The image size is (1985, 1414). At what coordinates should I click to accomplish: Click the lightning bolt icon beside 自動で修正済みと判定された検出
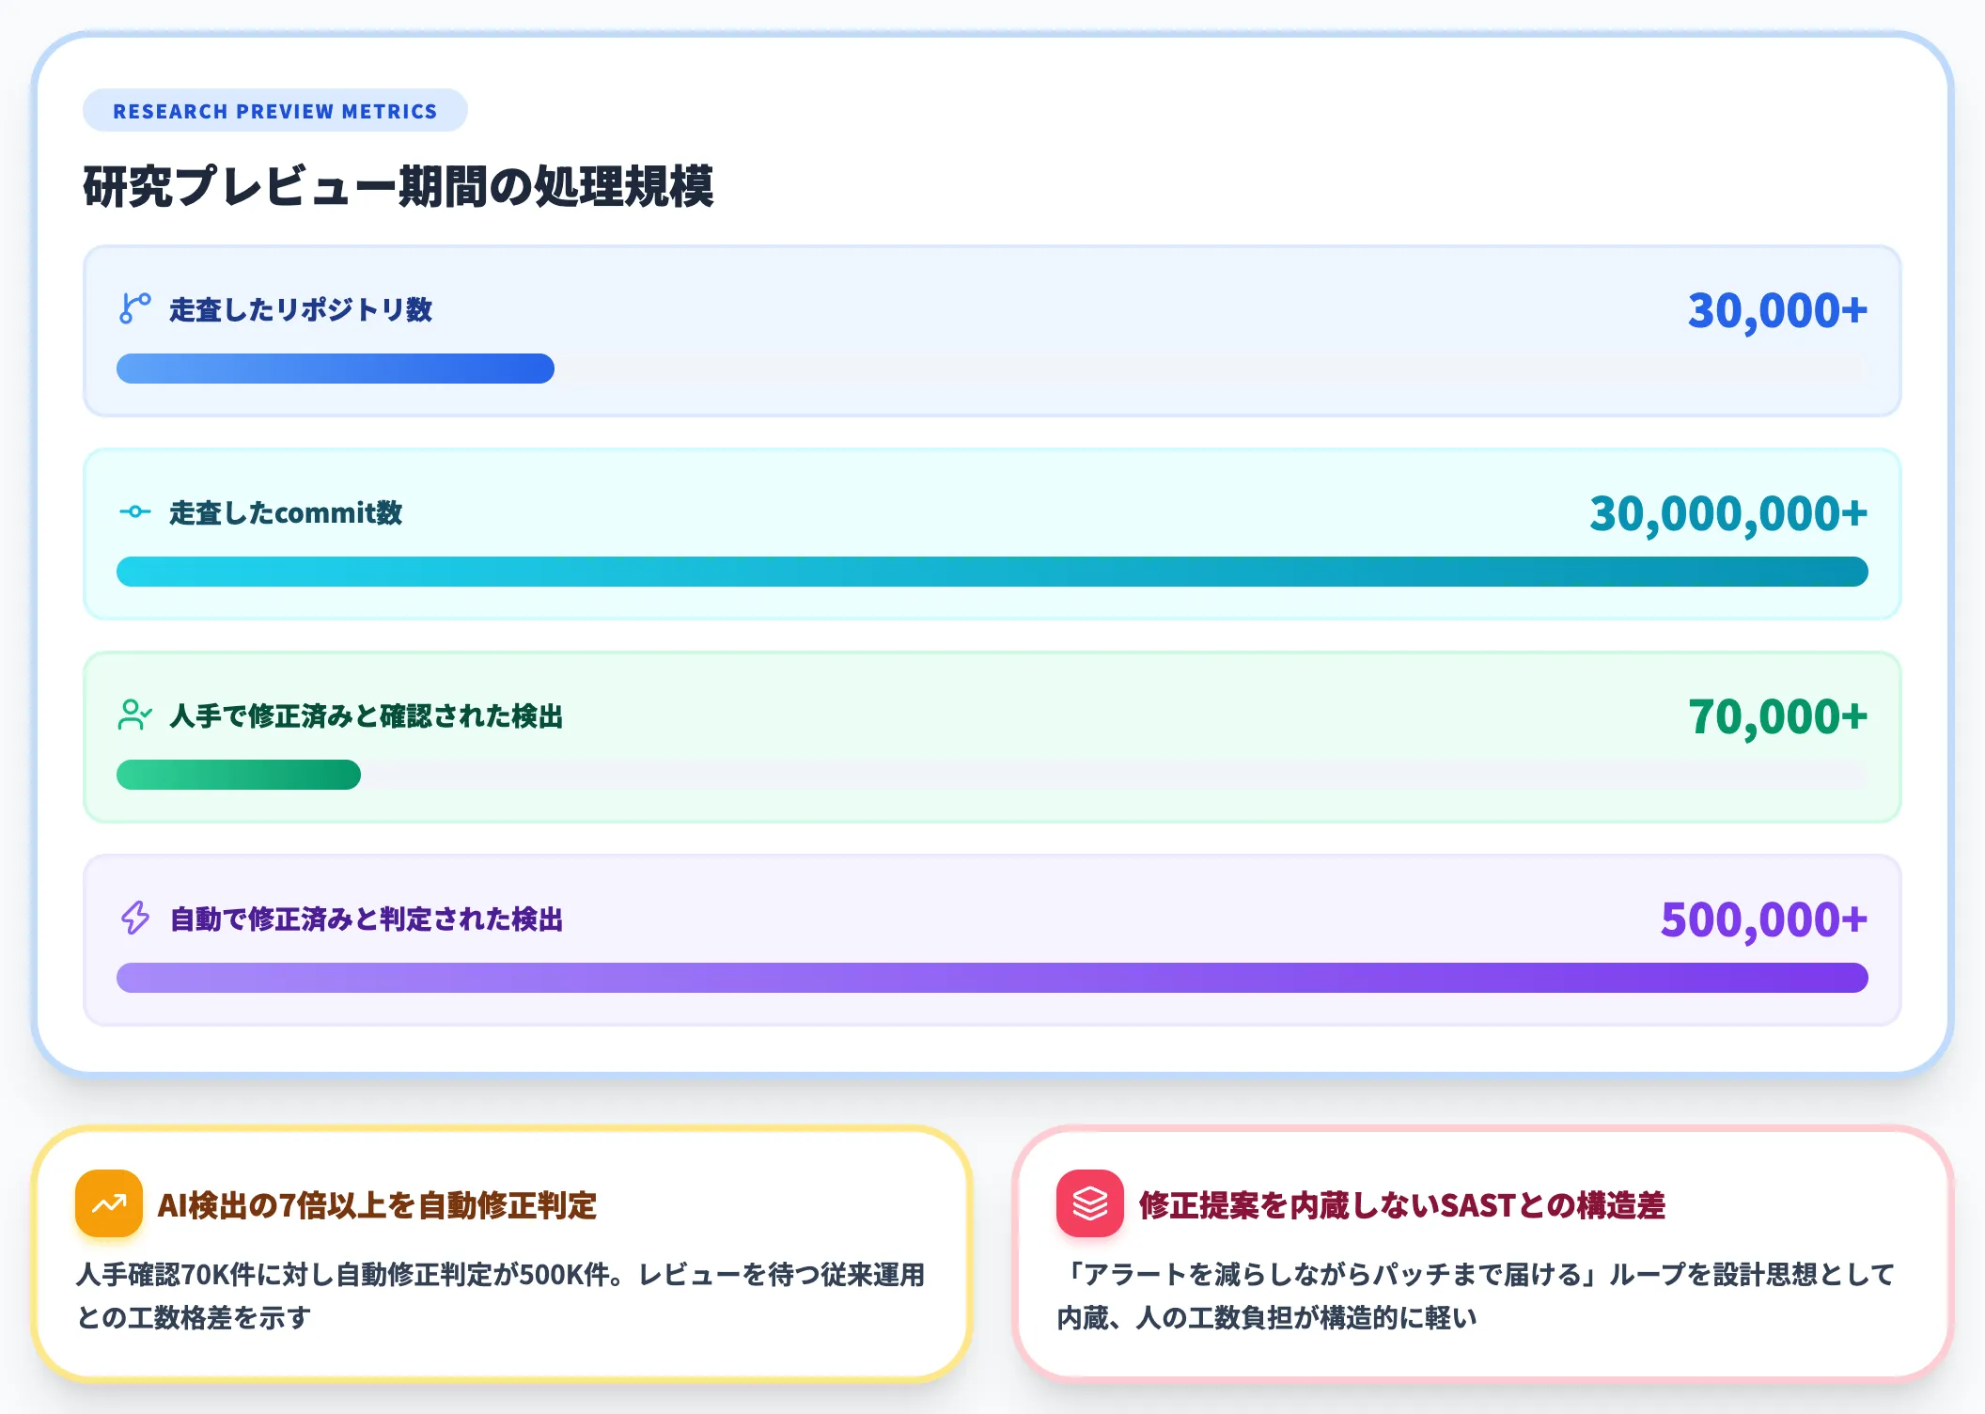click(x=135, y=918)
